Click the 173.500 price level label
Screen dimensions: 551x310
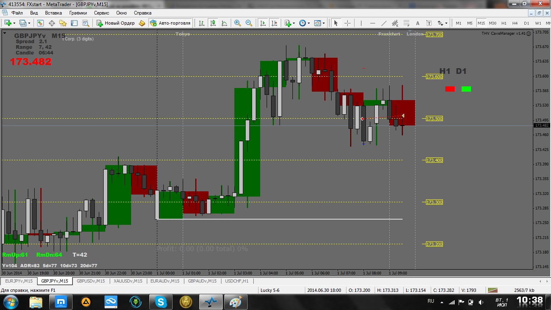[x=434, y=119]
